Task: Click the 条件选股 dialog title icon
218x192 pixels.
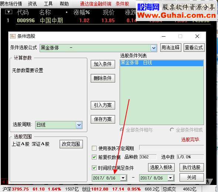Action: click(13, 36)
